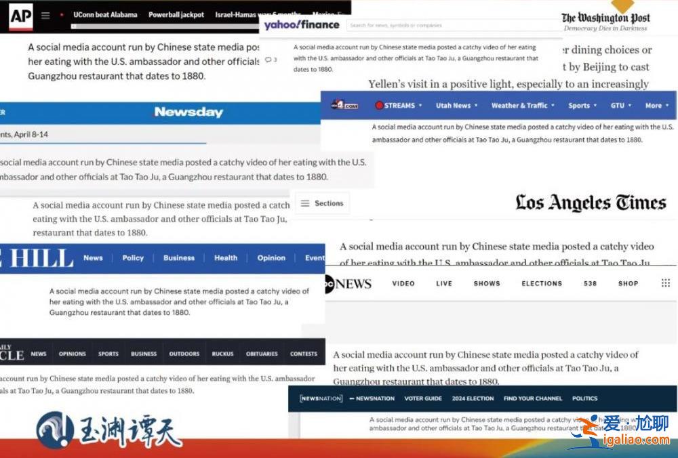This screenshot has height=458, width=678.
Task: Select OBITUARIES in the dark newspaper bar
Action: point(262,354)
